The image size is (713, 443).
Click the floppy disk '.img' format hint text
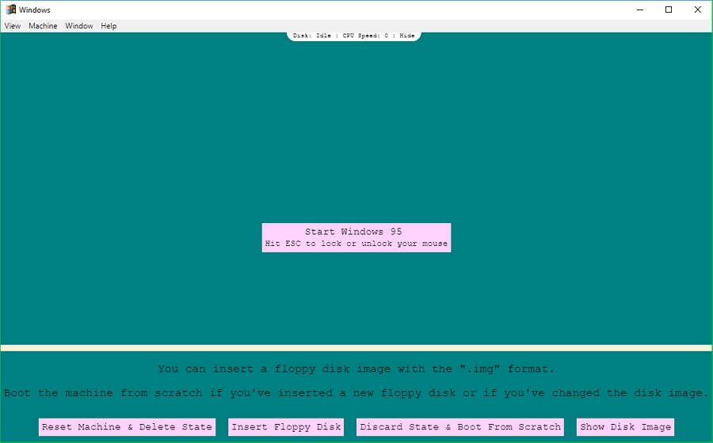coord(356,369)
